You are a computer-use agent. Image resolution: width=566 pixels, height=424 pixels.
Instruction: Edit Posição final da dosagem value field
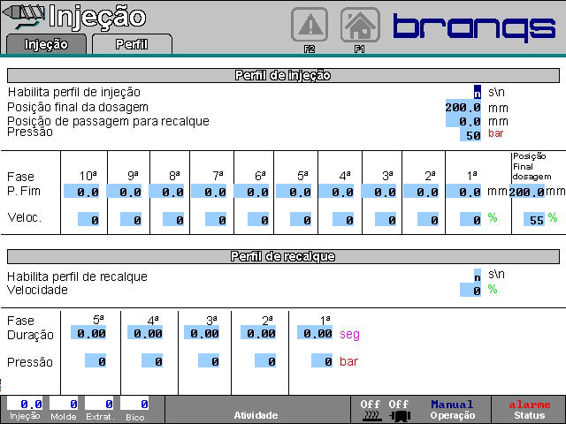(x=463, y=107)
